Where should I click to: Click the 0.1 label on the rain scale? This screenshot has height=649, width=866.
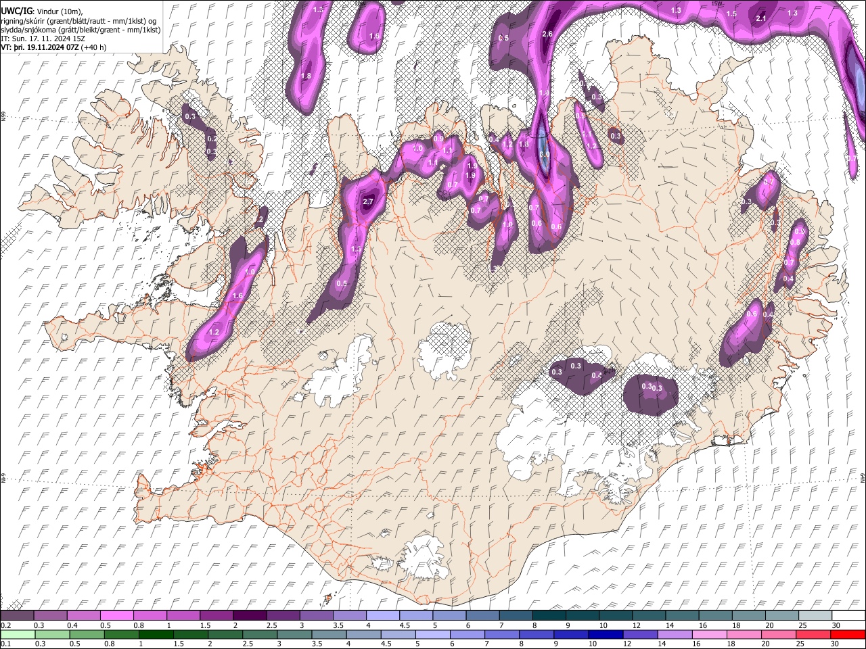[x=5, y=644]
